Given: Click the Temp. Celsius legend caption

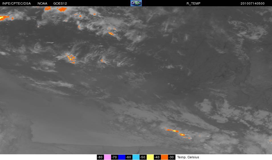Looking at the screenshot, I should tap(188, 157).
